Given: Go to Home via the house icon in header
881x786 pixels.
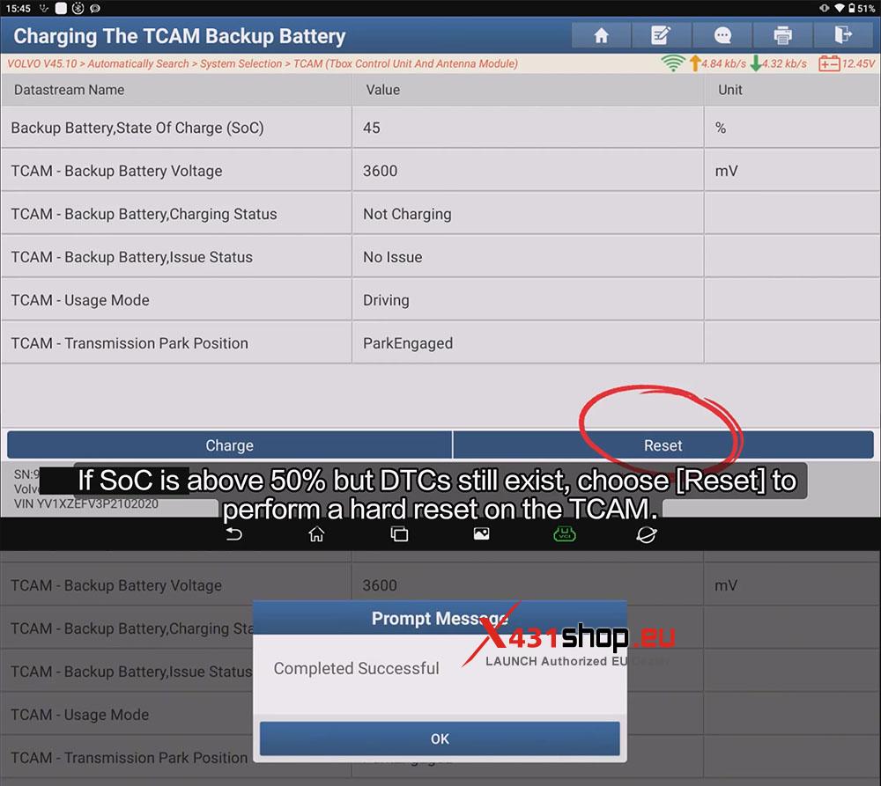Looking at the screenshot, I should pyautogui.click(x=601, y=35).
